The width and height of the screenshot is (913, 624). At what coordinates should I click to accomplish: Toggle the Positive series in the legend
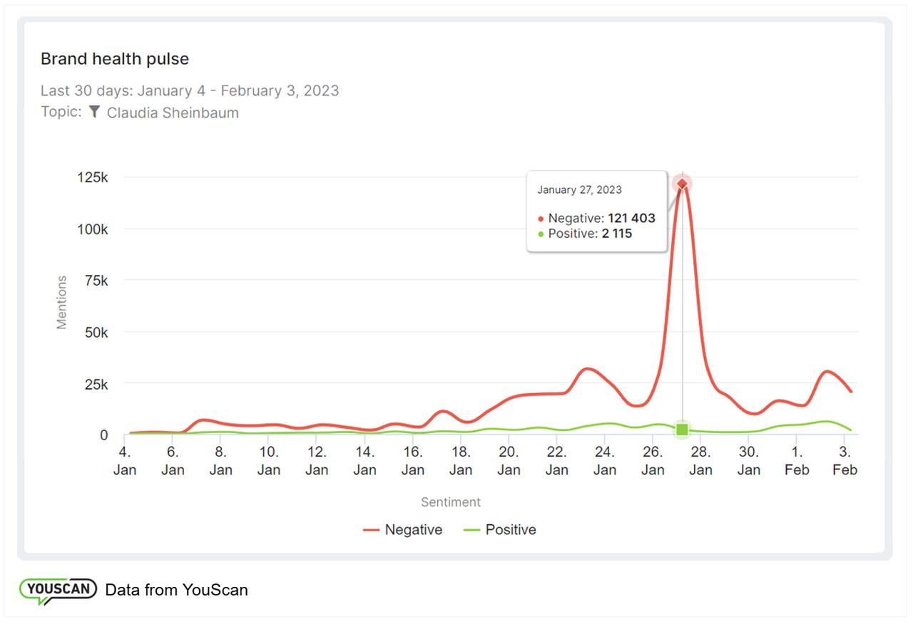[x=500, y=530]
